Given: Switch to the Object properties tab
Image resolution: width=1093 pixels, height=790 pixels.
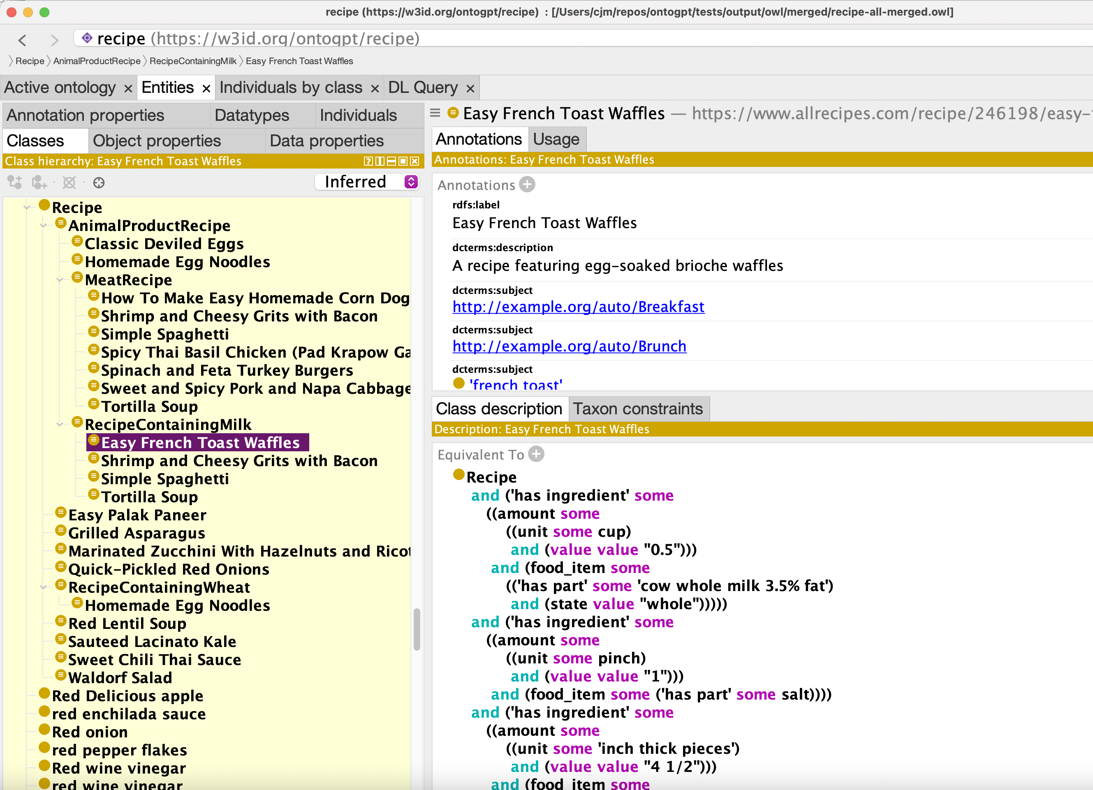Looking at the screenshot, I should [x=157, y=141].
